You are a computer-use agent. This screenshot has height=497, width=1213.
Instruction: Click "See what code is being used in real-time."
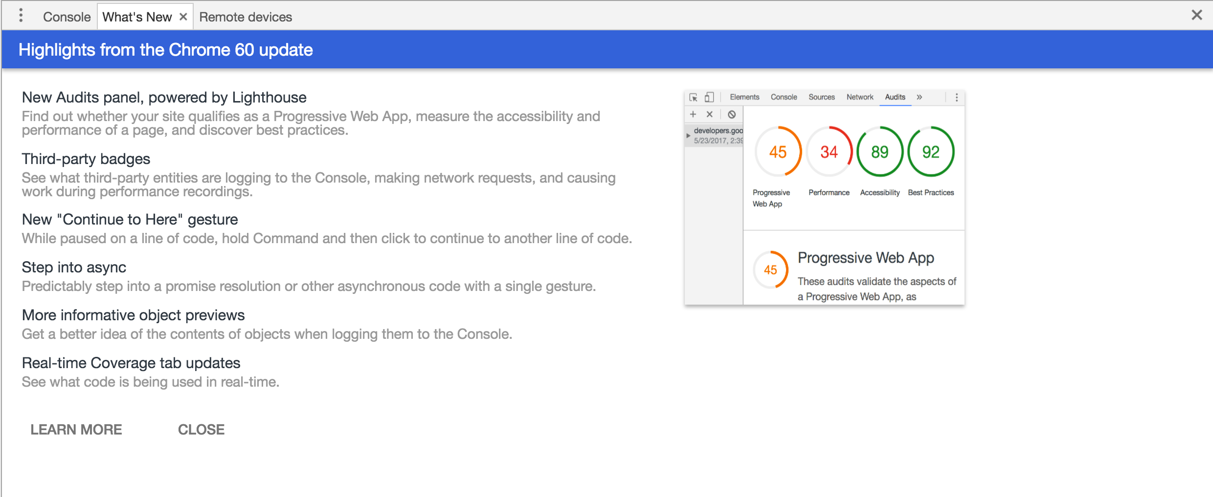(x=151, y=382)
